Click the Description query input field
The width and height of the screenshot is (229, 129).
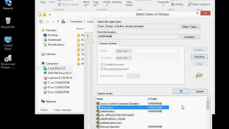[x=157, y=57]
